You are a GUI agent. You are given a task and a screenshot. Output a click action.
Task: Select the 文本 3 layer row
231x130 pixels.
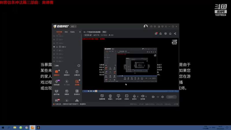coord(67,47)
